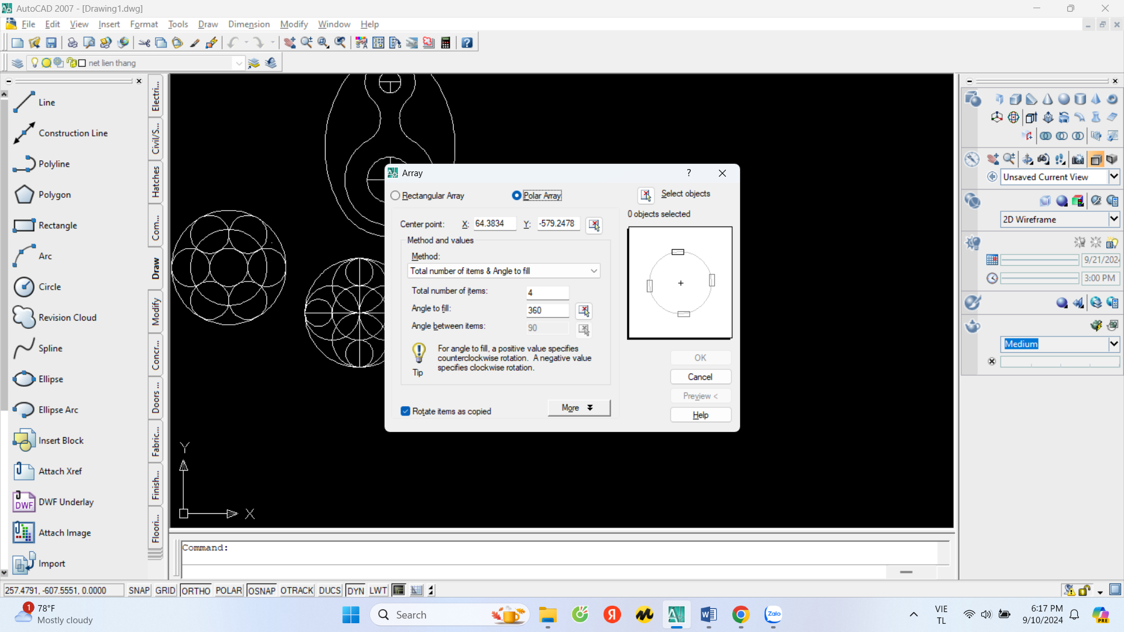Select the Construction Line tool
Screen dimensions: 1124x632
61,133
